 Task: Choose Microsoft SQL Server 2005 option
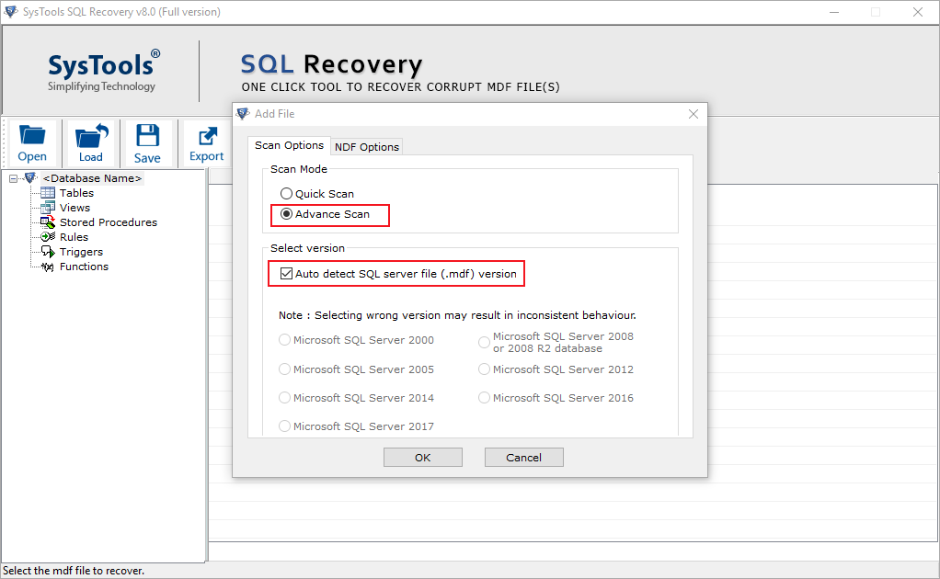pos(285,369)
